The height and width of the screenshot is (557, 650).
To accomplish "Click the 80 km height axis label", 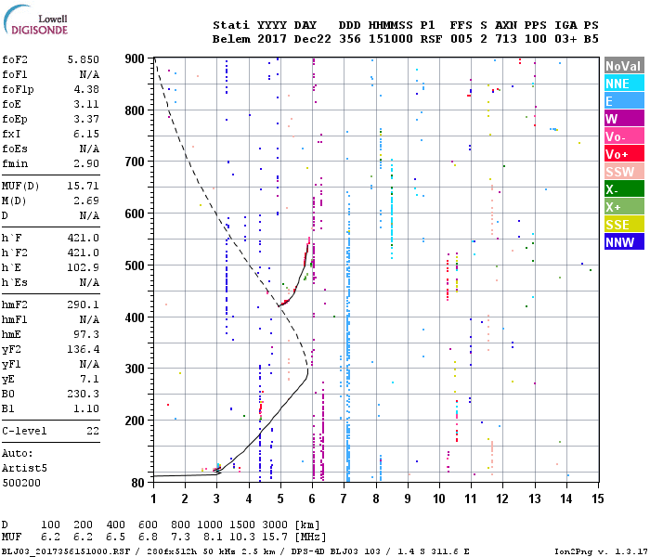I will [x=137, y=483].
